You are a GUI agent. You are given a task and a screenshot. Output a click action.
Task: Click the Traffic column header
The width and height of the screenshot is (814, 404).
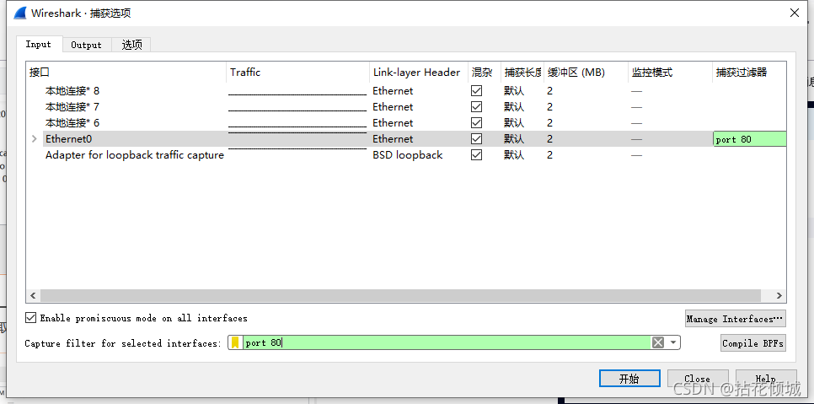click(x=297, y=73)
